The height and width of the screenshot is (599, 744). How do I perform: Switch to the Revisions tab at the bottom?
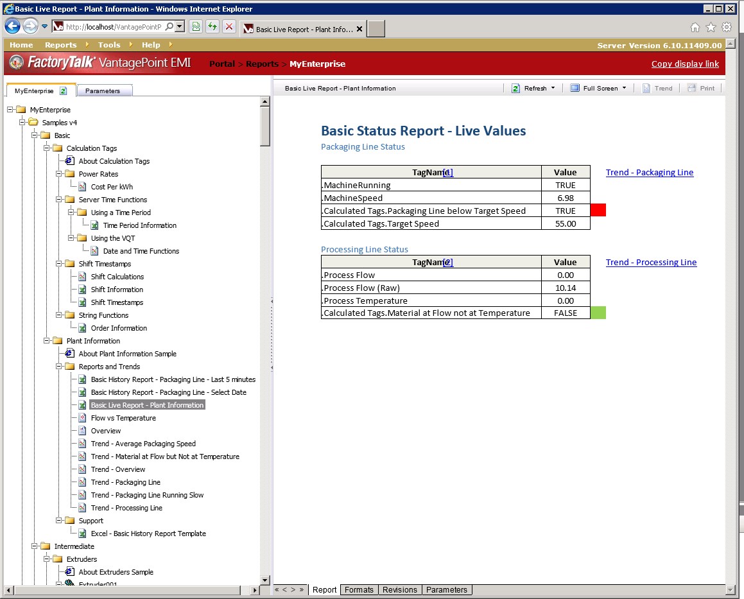(399, 589)
